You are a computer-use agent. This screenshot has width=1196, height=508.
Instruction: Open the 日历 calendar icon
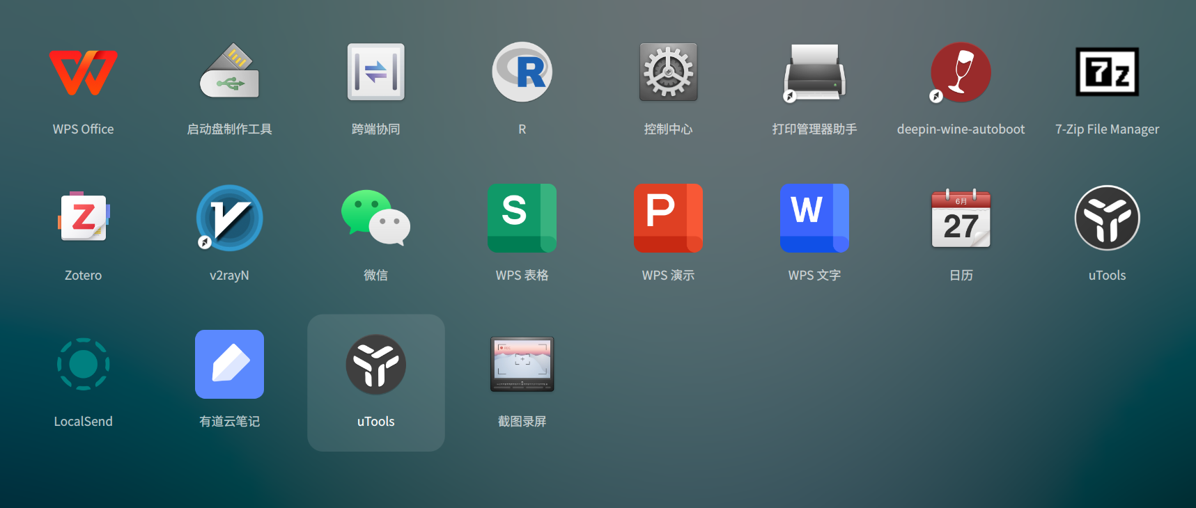click(x=961, y=219)
